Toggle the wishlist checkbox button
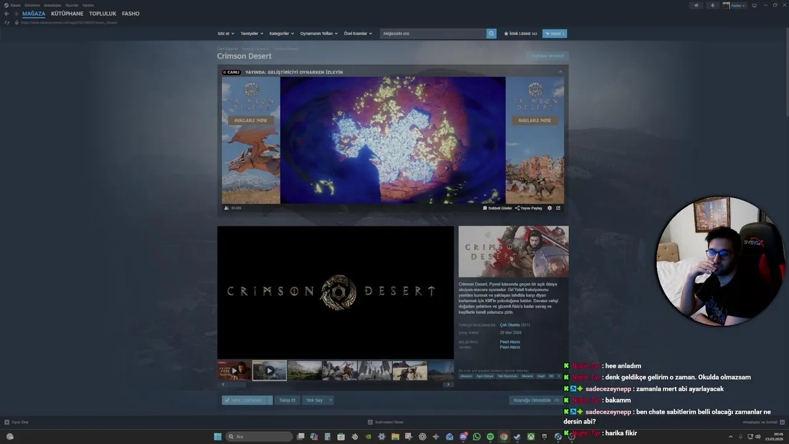Image resolution: width=789 pixels, height=444 pixels. coord(244,400)
